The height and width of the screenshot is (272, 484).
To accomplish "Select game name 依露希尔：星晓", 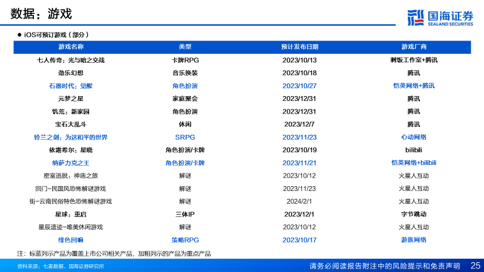I will coord(71,150).
